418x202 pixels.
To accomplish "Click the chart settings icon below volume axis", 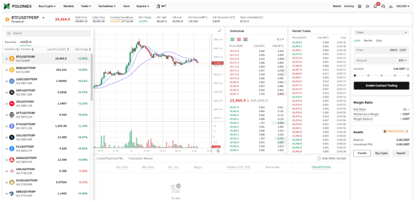I will point(218,151).
